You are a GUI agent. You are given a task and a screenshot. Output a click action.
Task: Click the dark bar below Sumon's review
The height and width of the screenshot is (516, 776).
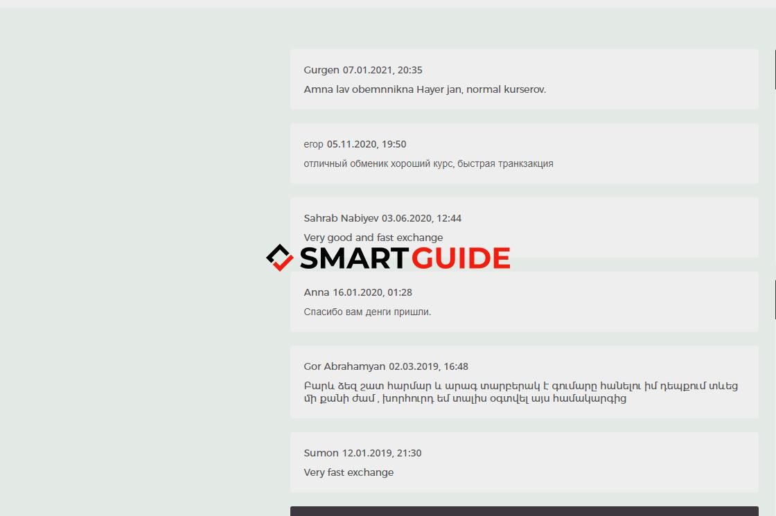[524, 511]
